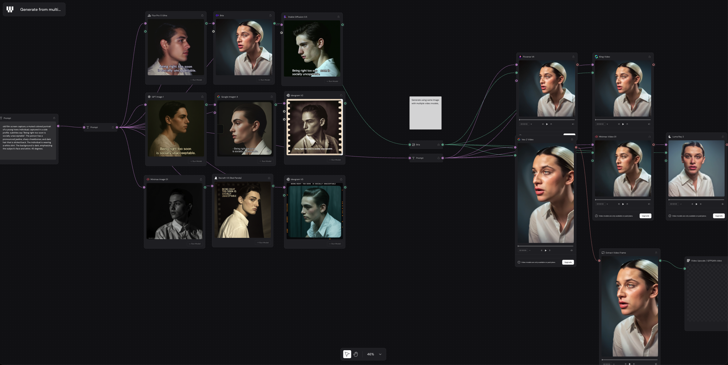Click the Stable Diffusion 3.5 logo icon
The height and width of the screenshot is (365, 728).
(285, 17)
